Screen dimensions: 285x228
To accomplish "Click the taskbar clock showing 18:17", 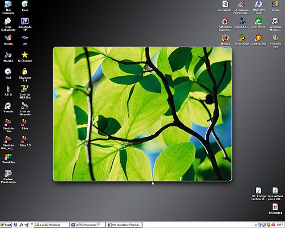I will click(x=280, y=225).
